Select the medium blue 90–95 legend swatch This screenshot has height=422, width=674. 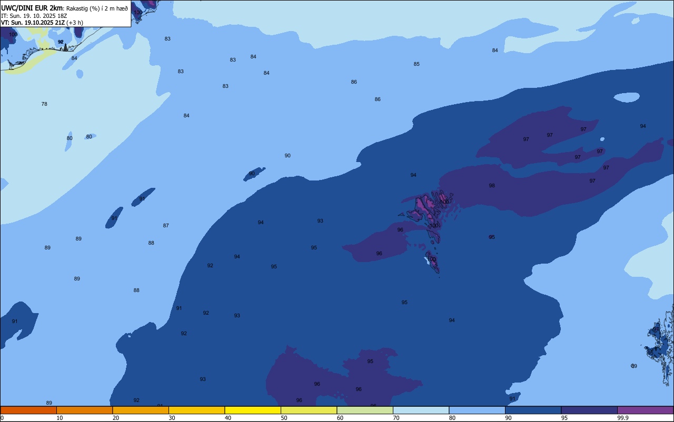click(533, 410)
